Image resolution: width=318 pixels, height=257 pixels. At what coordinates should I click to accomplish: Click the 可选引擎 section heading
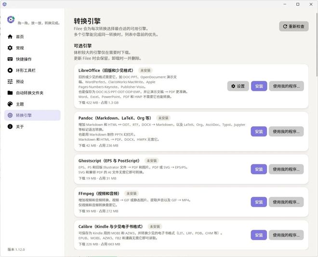(83, 46)
